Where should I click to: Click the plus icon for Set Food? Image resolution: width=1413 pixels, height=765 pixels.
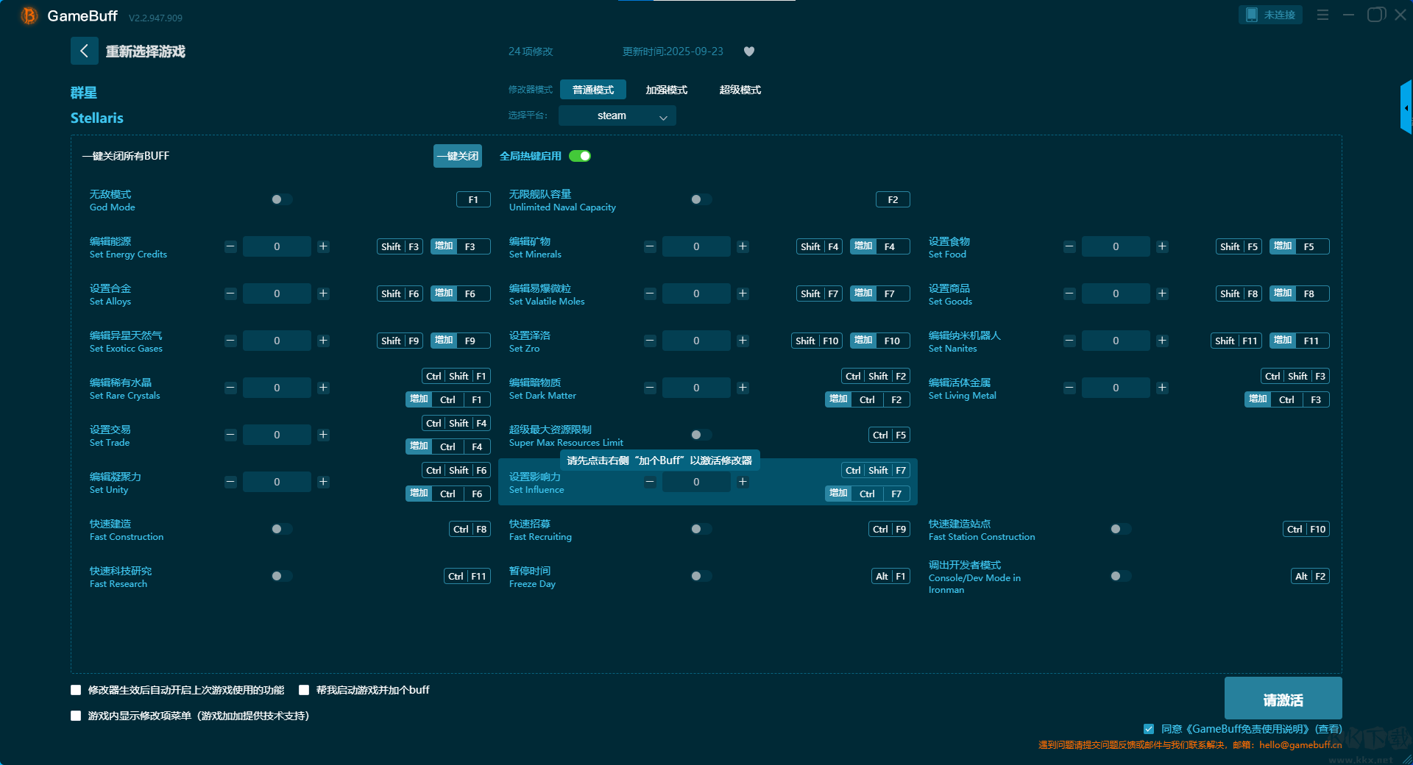[x=1162, y=246]
